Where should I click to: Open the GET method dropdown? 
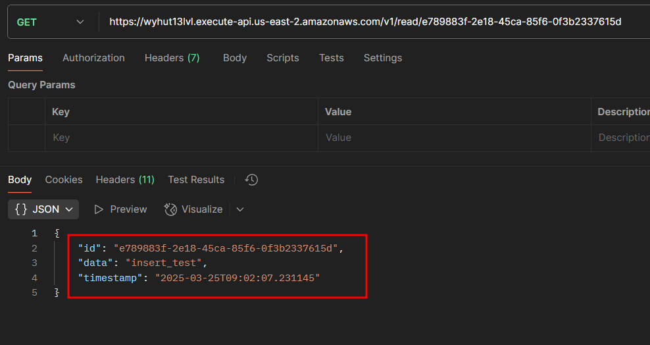(x=50, y=22)
